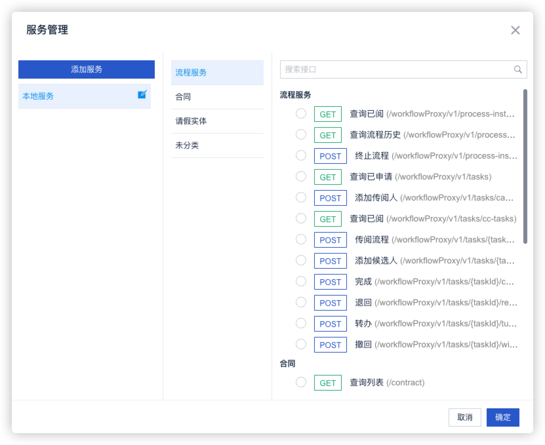This screenshot has height=445, width=545.
Task: Select the 退回 radio button
Action: (301, 302)
